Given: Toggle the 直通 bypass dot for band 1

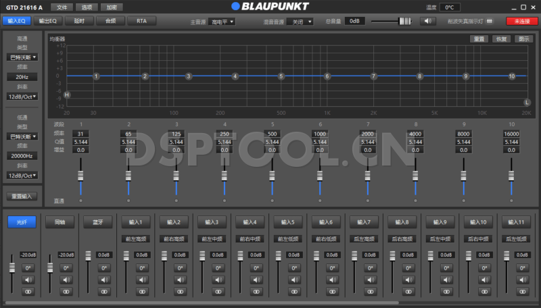Looking at the screenshot, I should tap(80, 201).
